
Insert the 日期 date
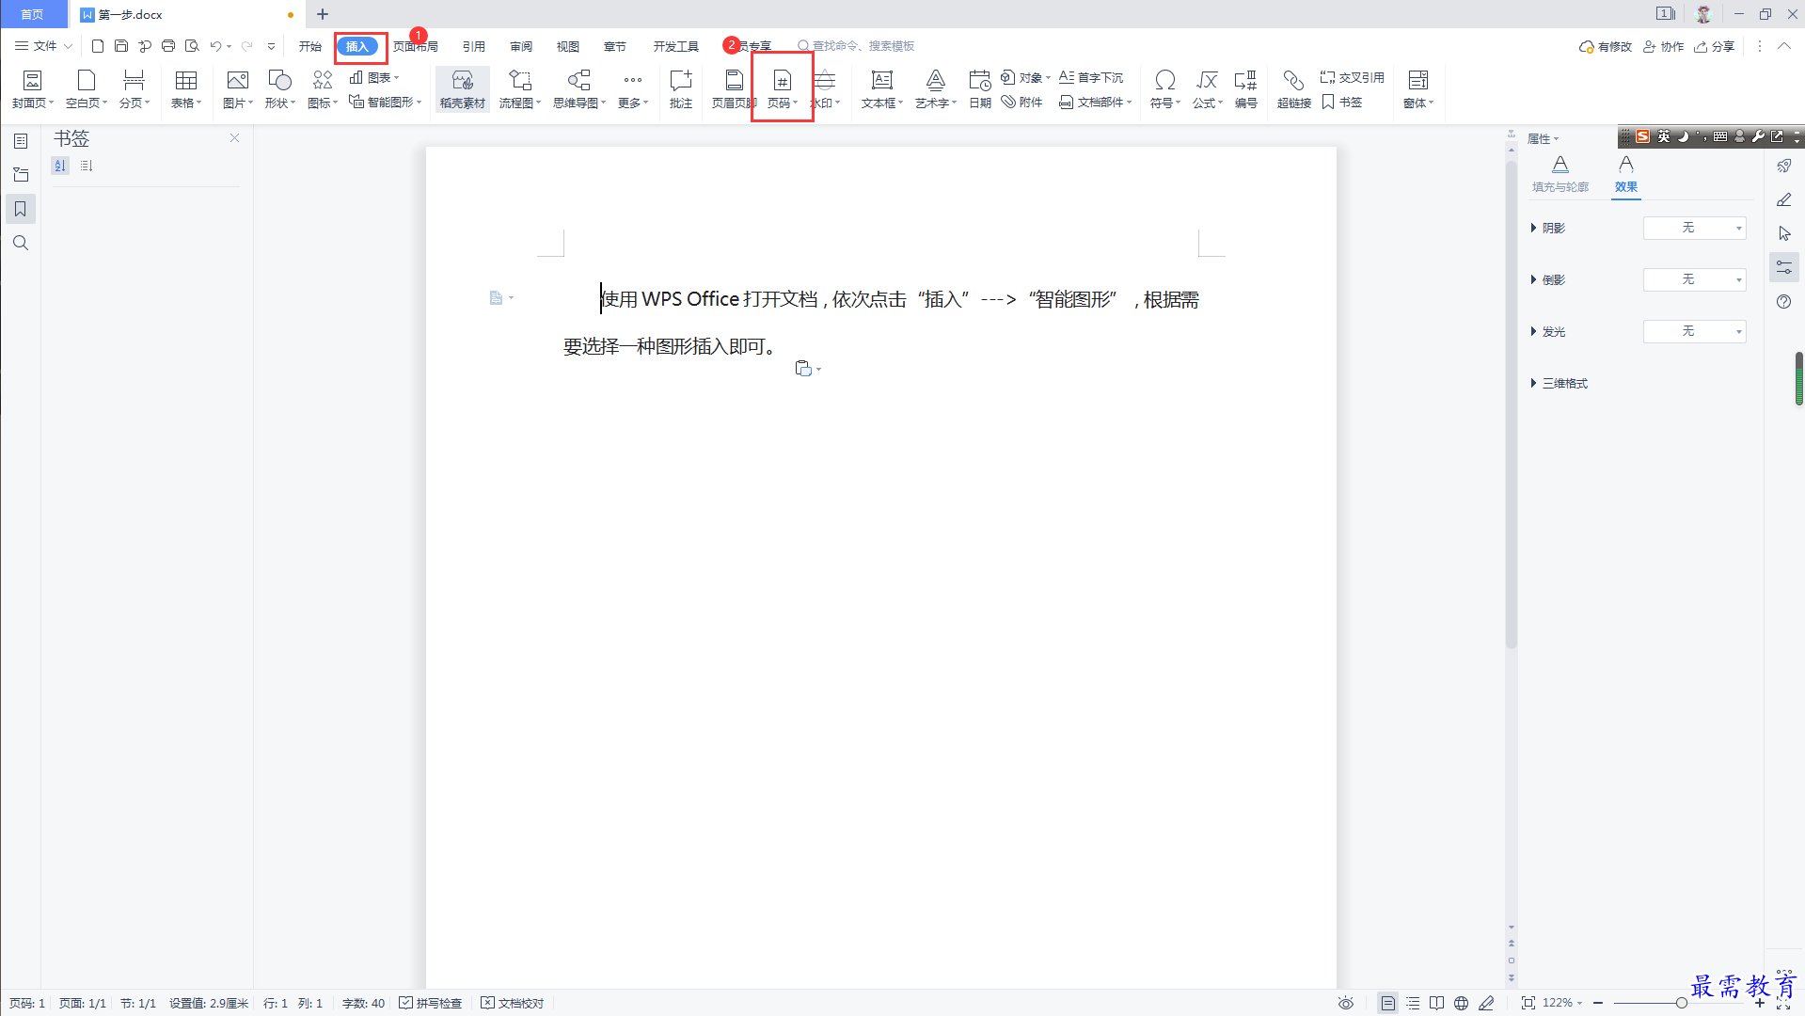coord(980,89)
